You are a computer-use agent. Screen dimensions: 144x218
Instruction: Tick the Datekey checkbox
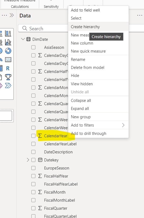click(33, 160)
